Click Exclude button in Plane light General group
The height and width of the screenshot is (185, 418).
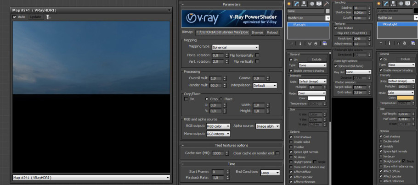[405, 59]
